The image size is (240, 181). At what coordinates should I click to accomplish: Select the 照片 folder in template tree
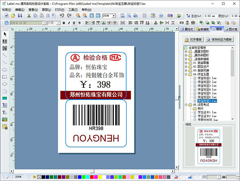click(x=201, y=109)
